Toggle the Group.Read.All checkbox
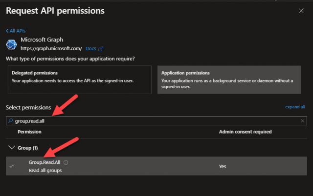The image size is (313, 196). click(x=12, y=166)
